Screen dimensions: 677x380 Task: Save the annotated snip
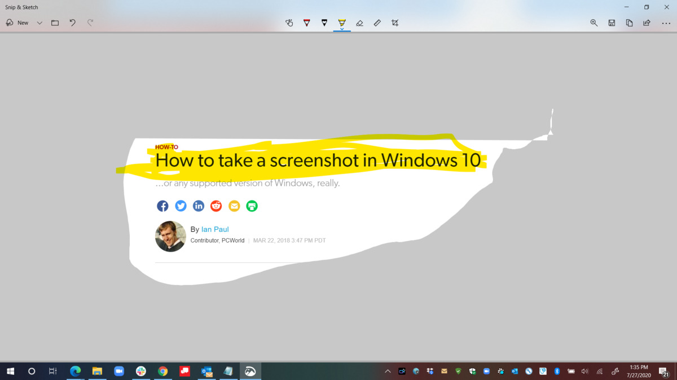[x=612, y=23]
